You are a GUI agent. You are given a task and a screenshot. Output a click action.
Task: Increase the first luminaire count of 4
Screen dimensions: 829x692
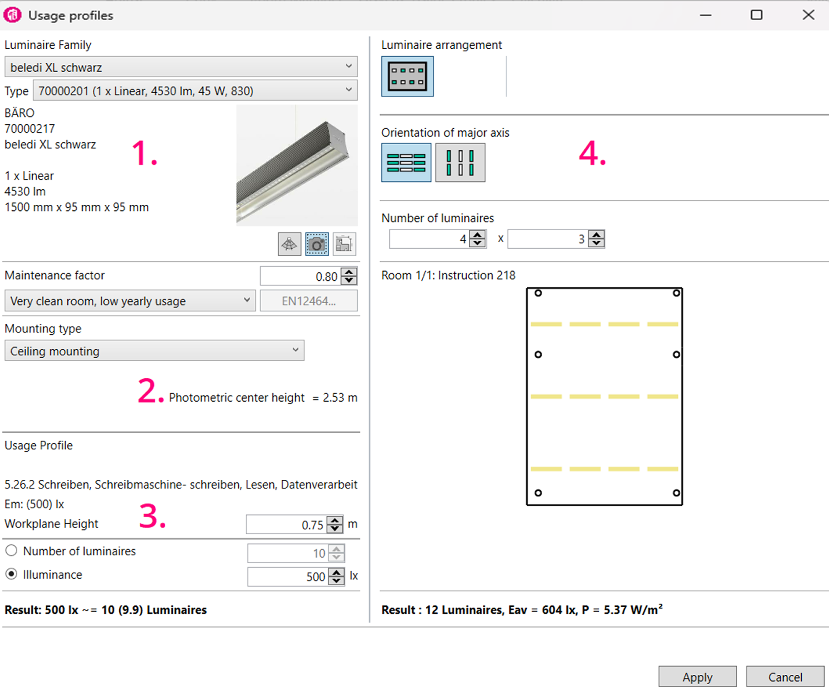click(477, 235)
